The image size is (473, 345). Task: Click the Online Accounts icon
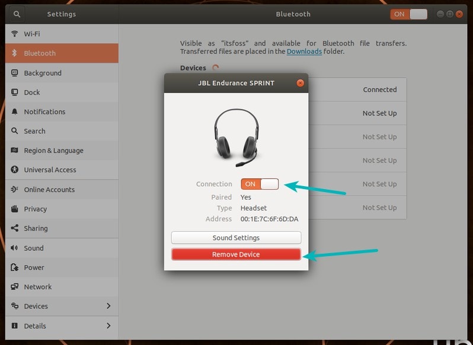pyautogui.click(x=14, y=189)
